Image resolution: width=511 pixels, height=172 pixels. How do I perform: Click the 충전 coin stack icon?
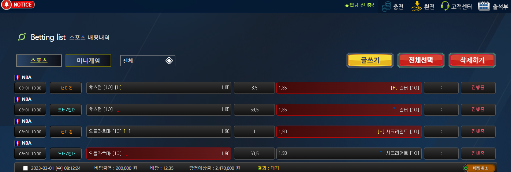[x=387, y=7]
